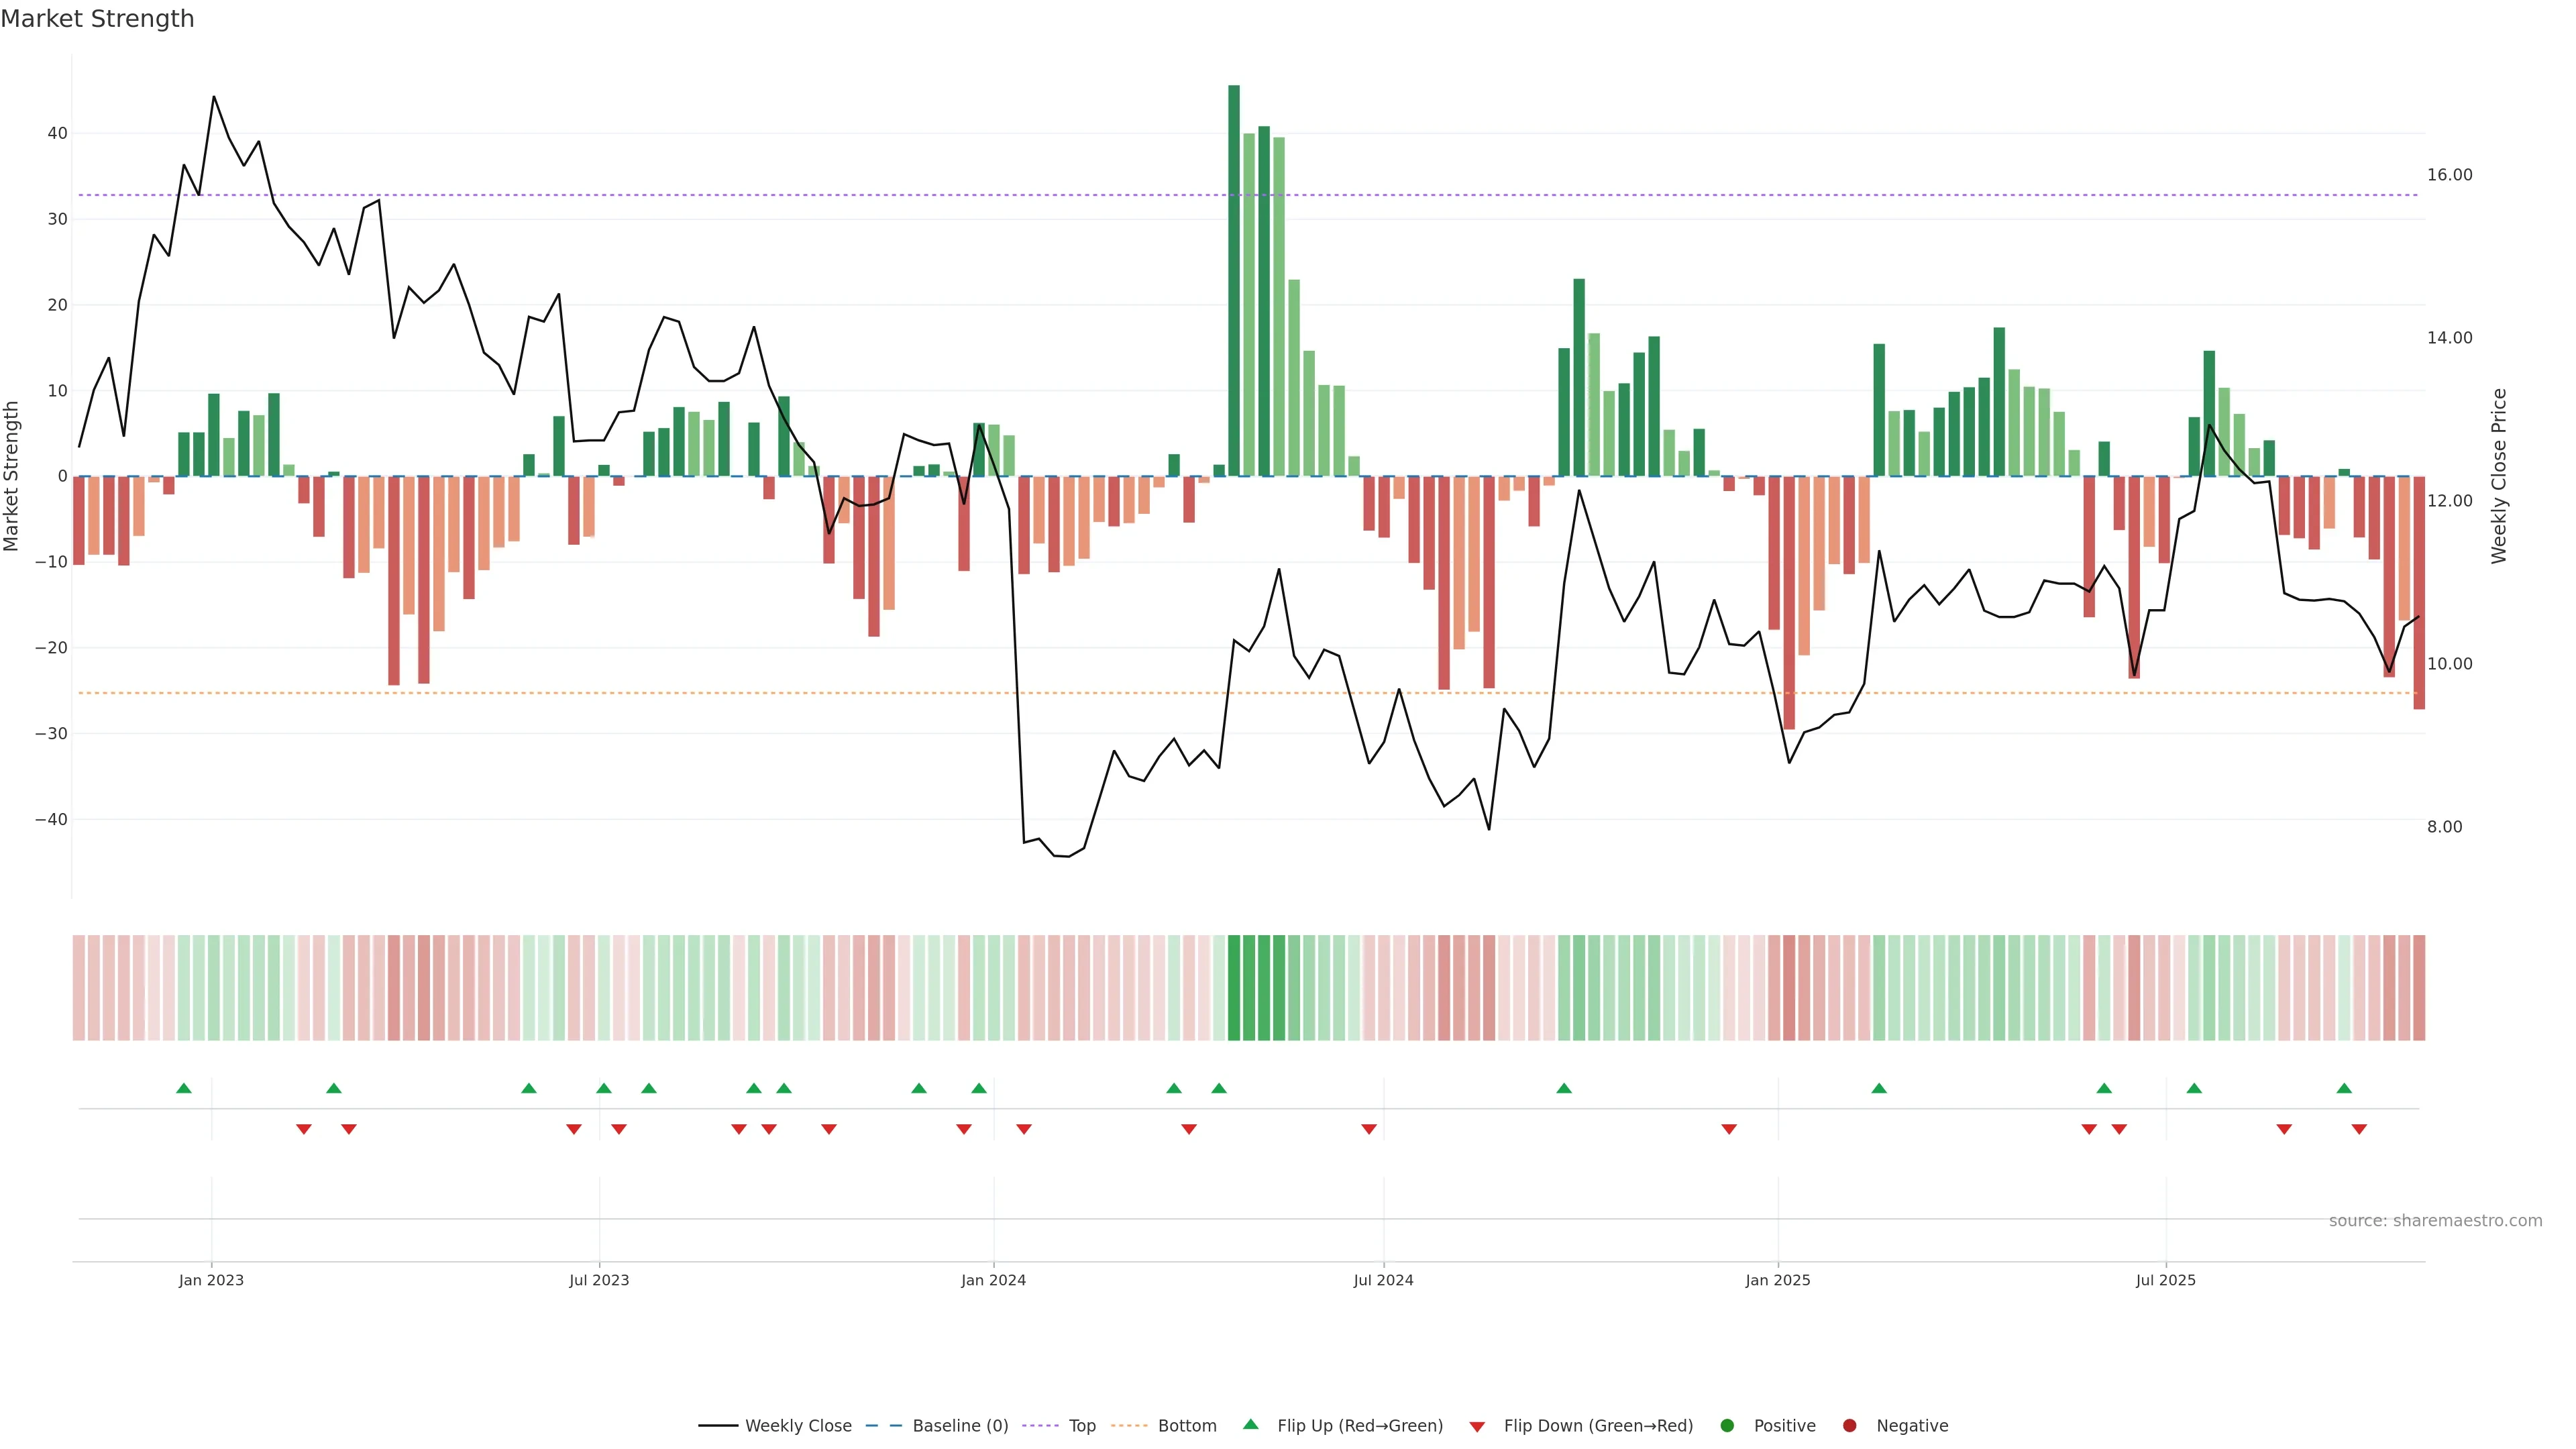Toggle the Weekly Close legend label
The height and width of the screenshot is (1449, 2576).
pyautogui.click(x=798, y=1426)
